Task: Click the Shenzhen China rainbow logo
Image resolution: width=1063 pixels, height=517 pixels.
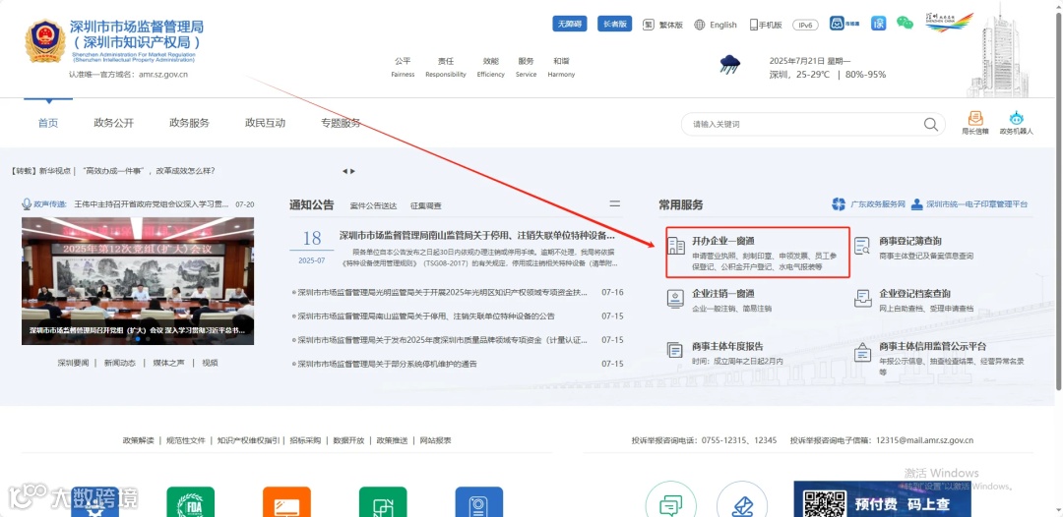Action: 949,23
